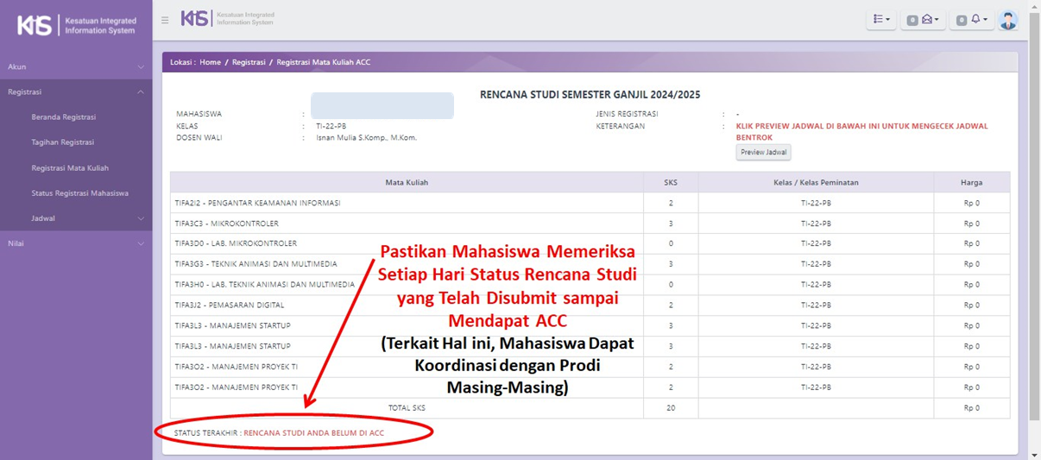Expand the Akun sidebar section
The width and height of the screenshot is (1041, 460).
(x=76, y=66)
